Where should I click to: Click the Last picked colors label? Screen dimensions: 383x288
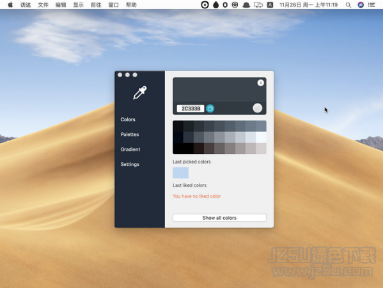pyautogui.click(x=192, y=162)
